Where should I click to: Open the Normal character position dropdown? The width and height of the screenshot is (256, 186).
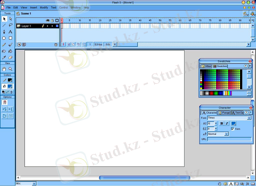226,134
